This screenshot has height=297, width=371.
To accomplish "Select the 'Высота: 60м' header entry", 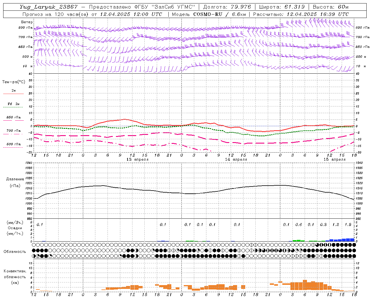I will click(331, 7).
